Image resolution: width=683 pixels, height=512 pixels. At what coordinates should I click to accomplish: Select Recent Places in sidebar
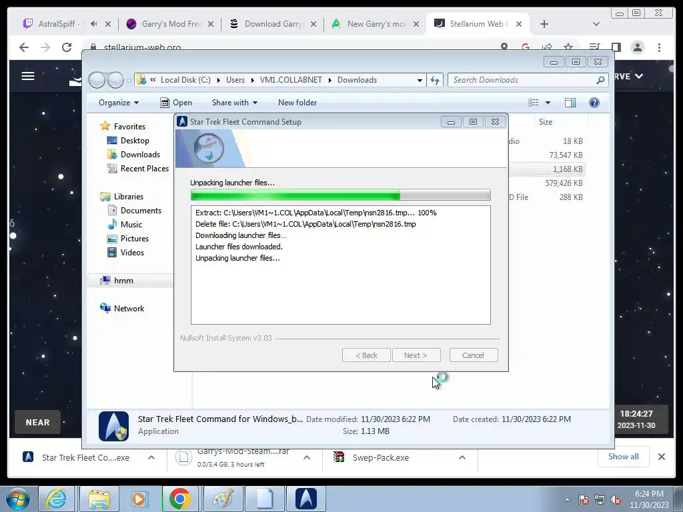tap(137, 168)
